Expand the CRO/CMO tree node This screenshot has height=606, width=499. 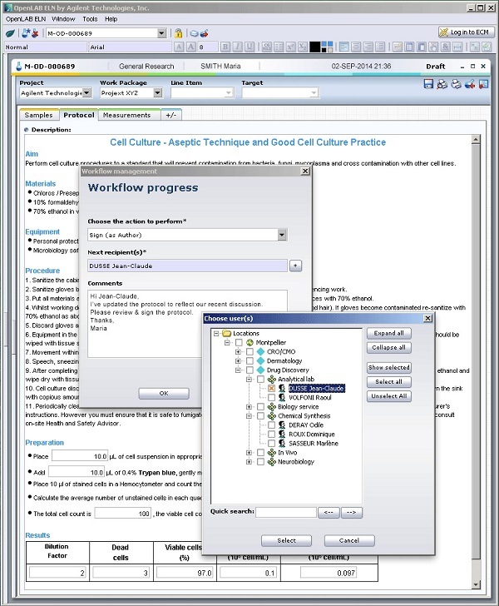239,351
